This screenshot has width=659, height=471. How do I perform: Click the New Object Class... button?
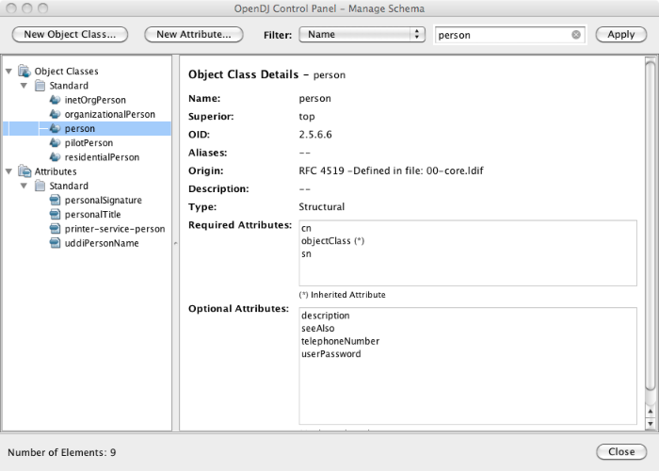[70, 35]
